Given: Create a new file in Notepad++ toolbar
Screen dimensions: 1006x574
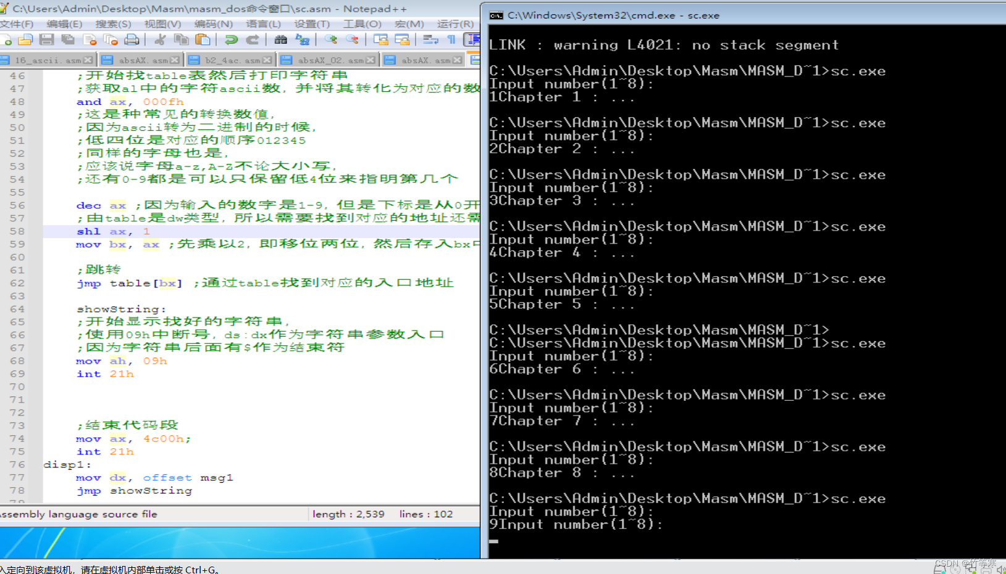Looking at the screenshot, I should coord(6,40).
